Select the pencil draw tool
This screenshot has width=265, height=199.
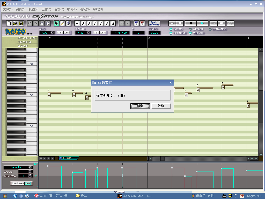coord(62,23)
